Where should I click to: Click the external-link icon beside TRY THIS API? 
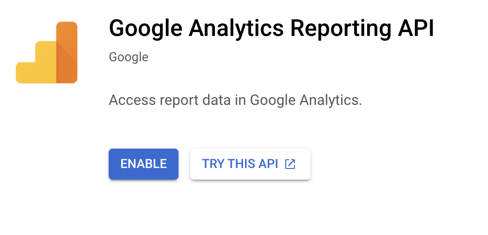click(x=290, y=164)
